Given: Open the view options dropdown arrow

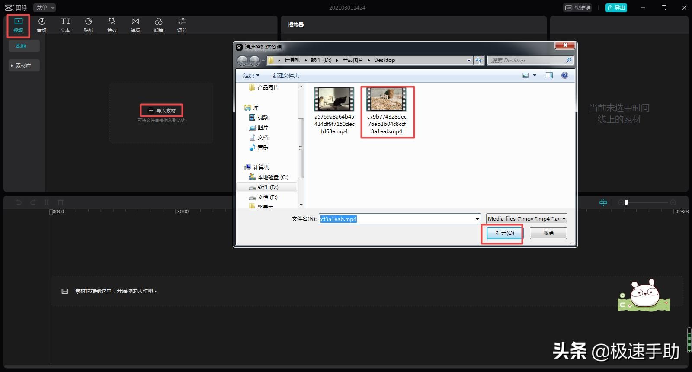Looking at the screenshot, I should click(535, 75).
